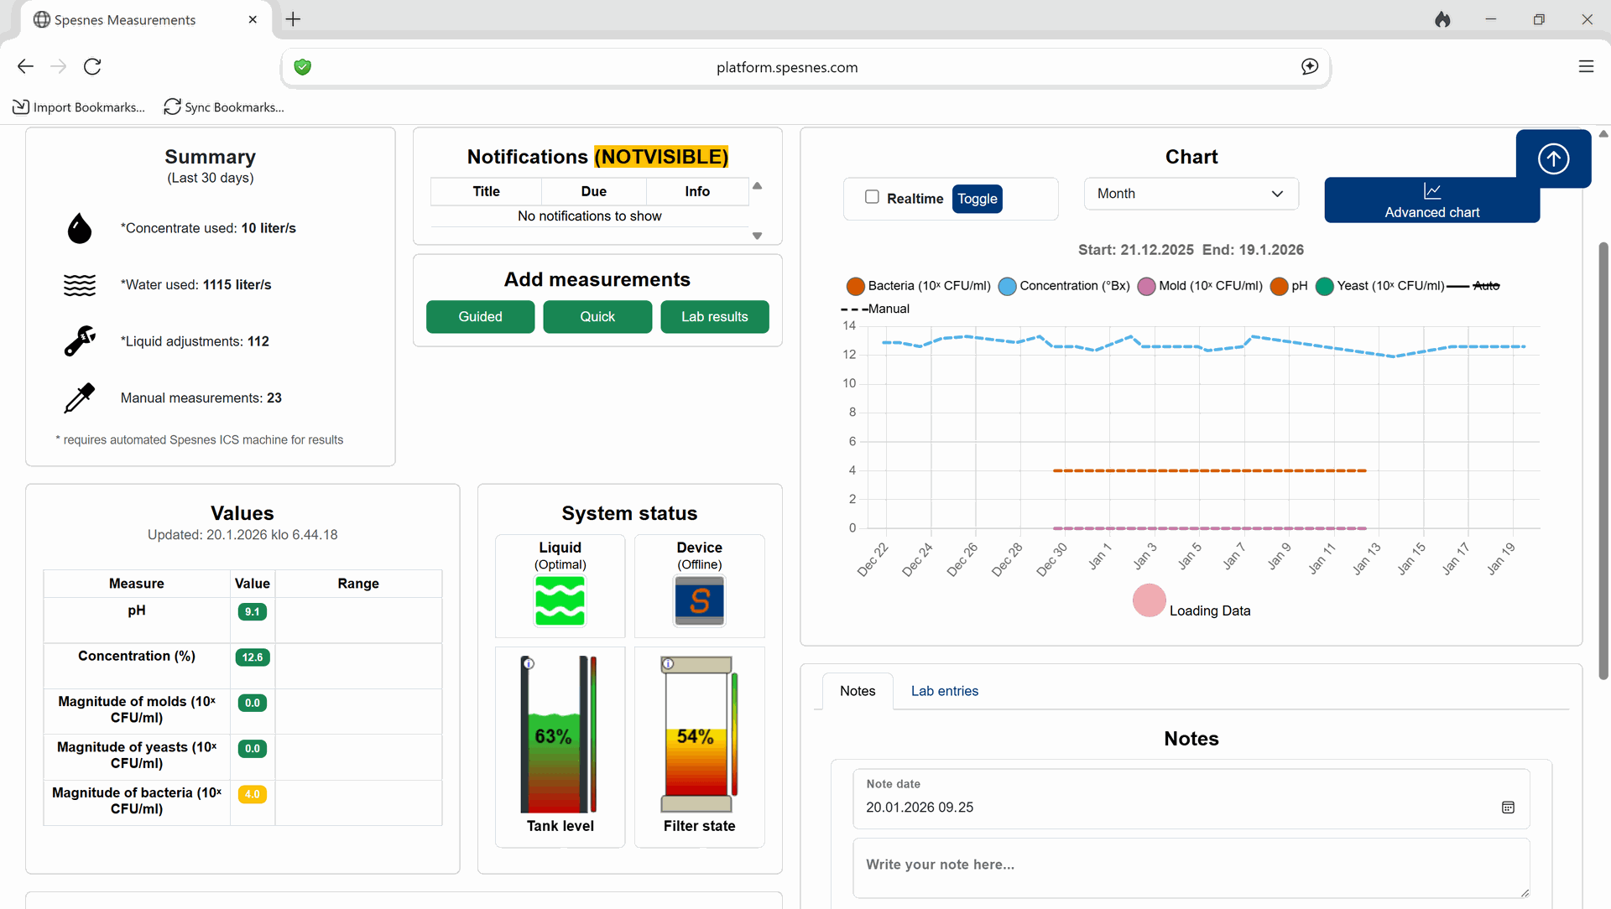Screen dimensions: 1611x909
Task: Click the Lab results button
Action: point(714,317)
